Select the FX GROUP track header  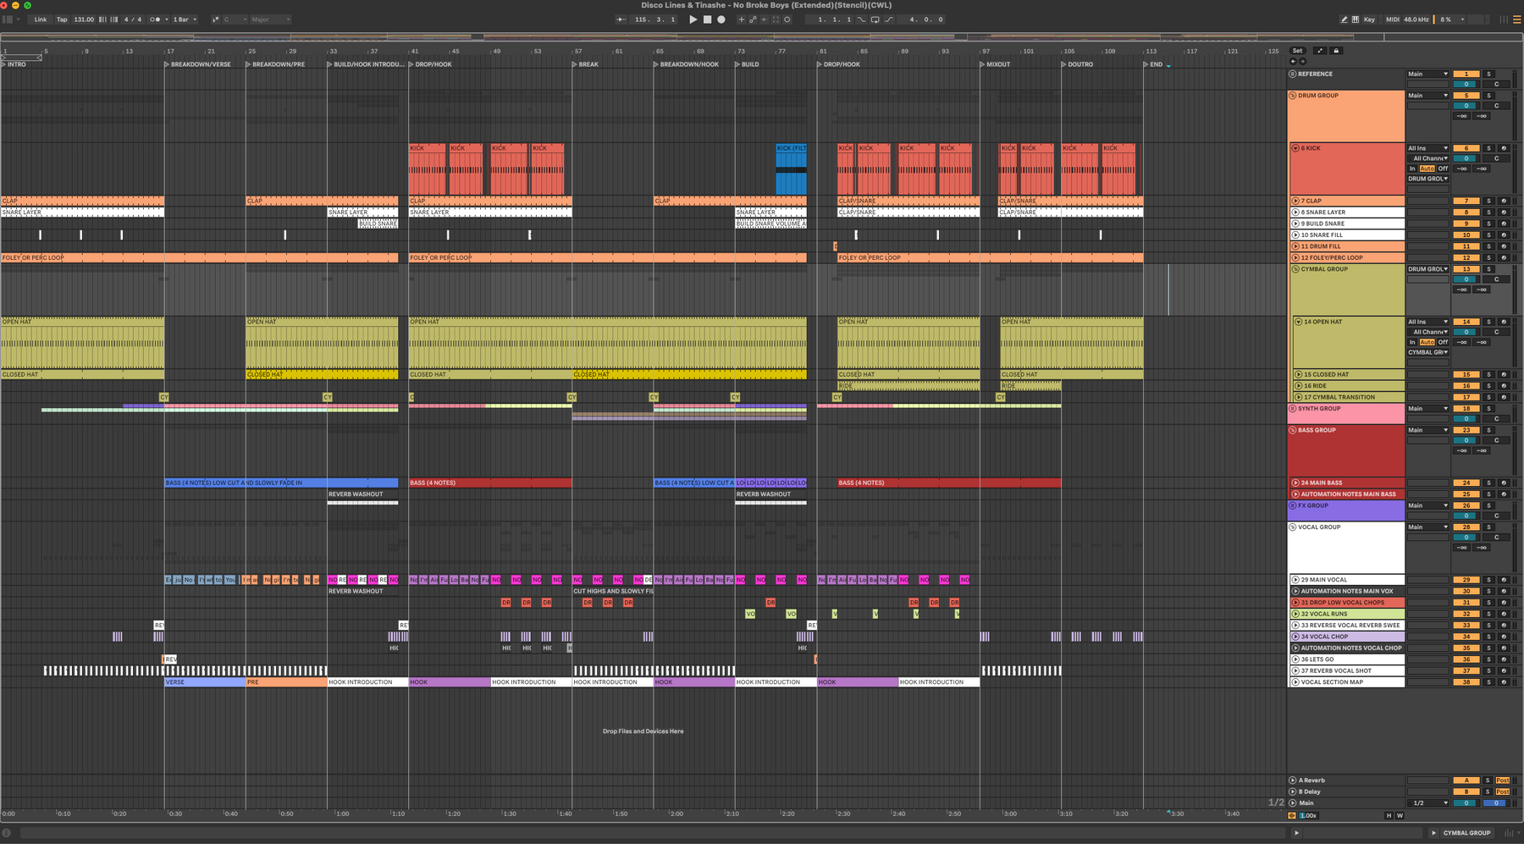point(1346,510)
